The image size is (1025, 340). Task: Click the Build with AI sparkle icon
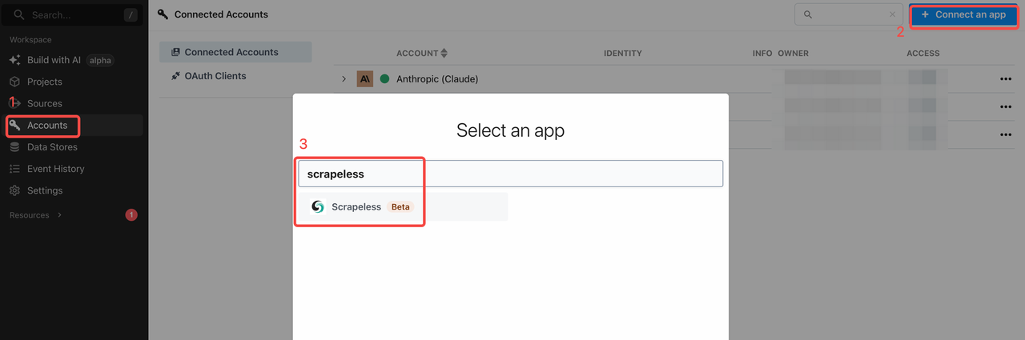[14, 60]
